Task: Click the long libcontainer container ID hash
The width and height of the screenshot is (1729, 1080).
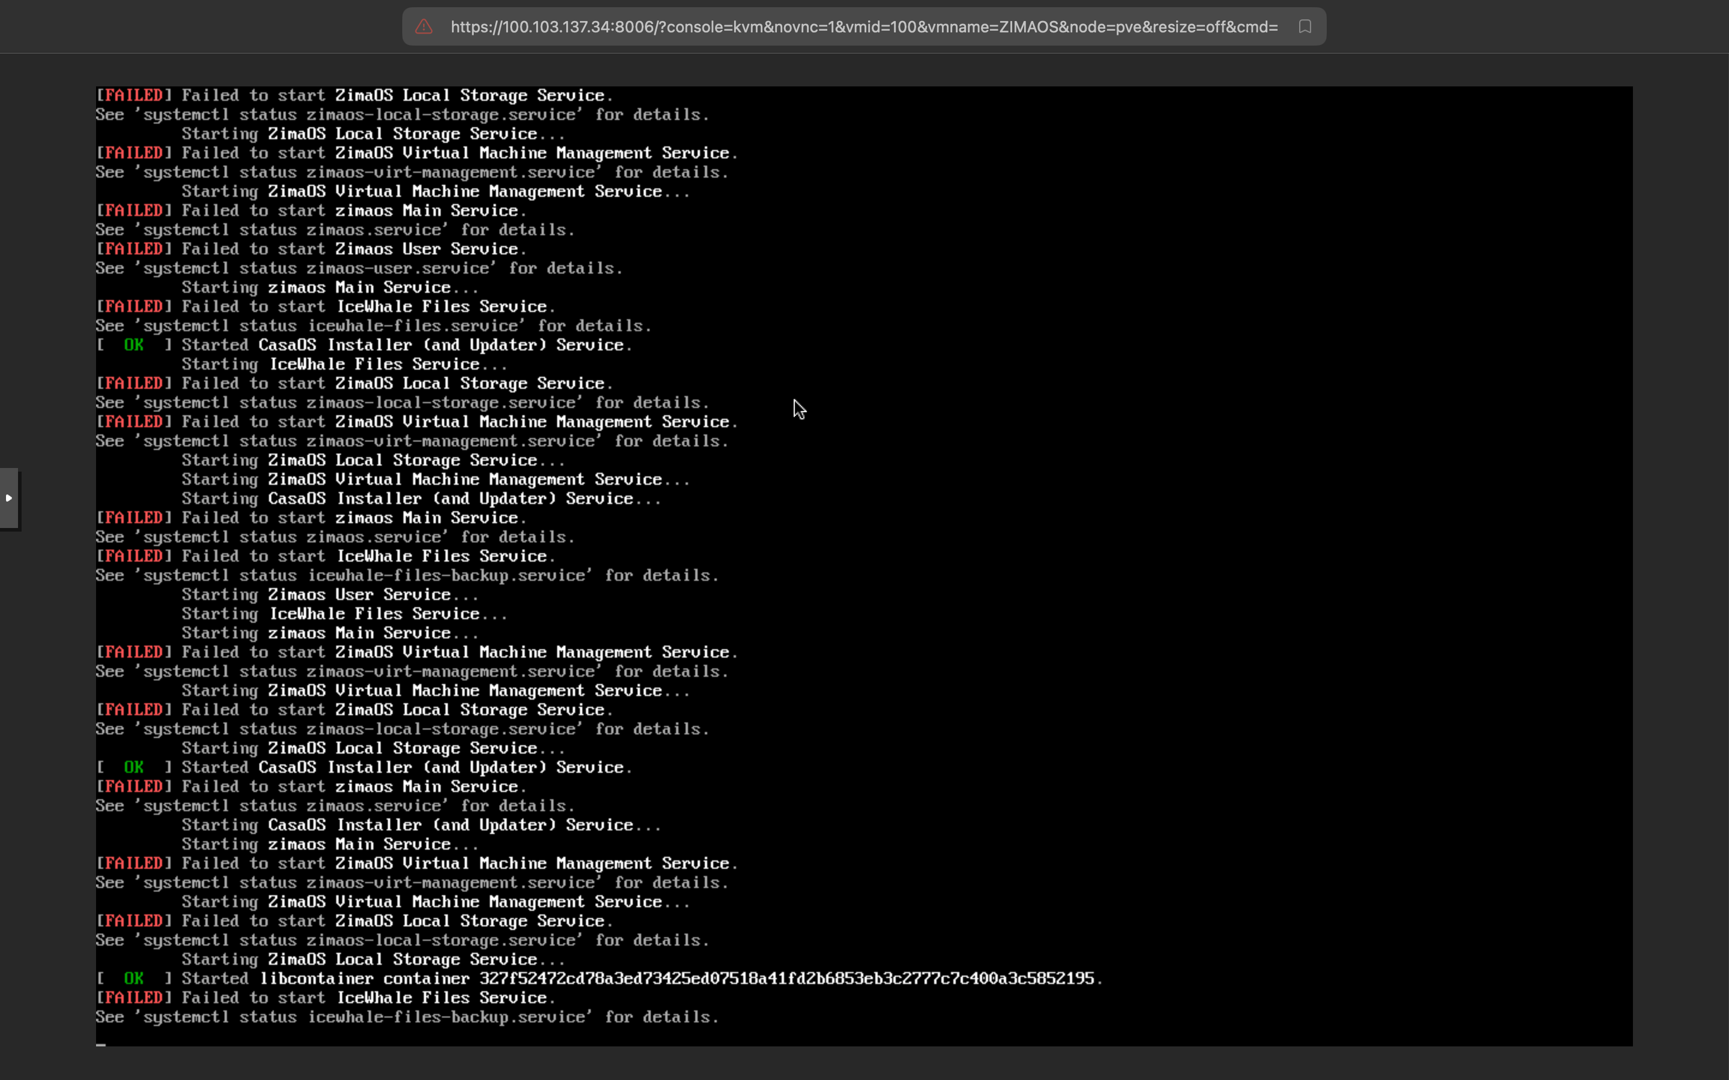Action: [x=786, y=979]
